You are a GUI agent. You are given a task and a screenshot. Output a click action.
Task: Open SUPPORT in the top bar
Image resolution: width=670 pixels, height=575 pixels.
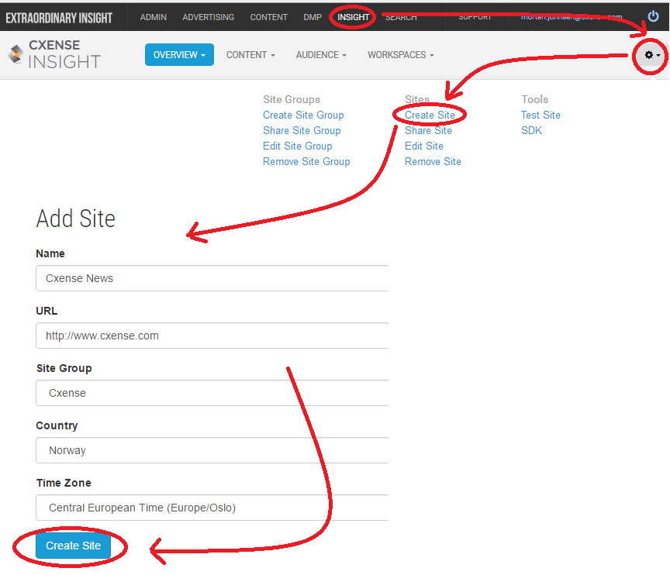point(475,17)
